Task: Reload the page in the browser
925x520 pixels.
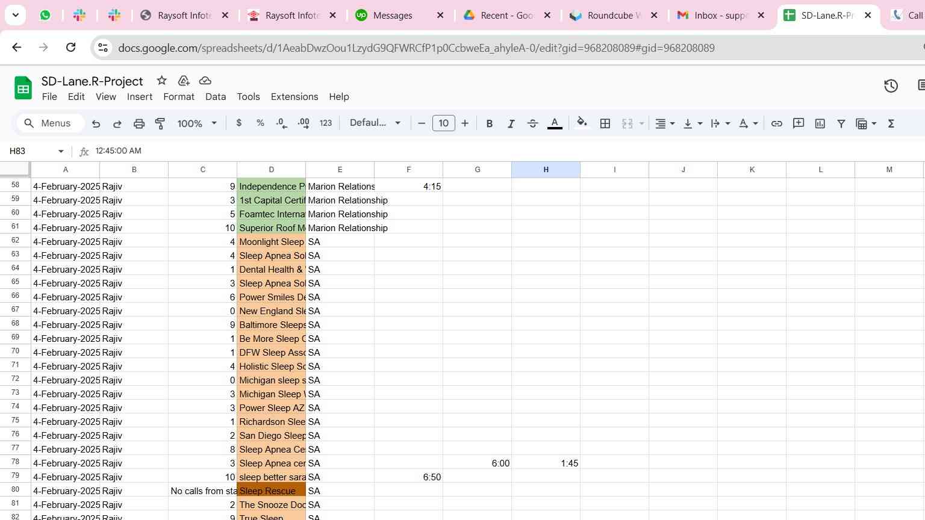Action: [x=70, y=48]
